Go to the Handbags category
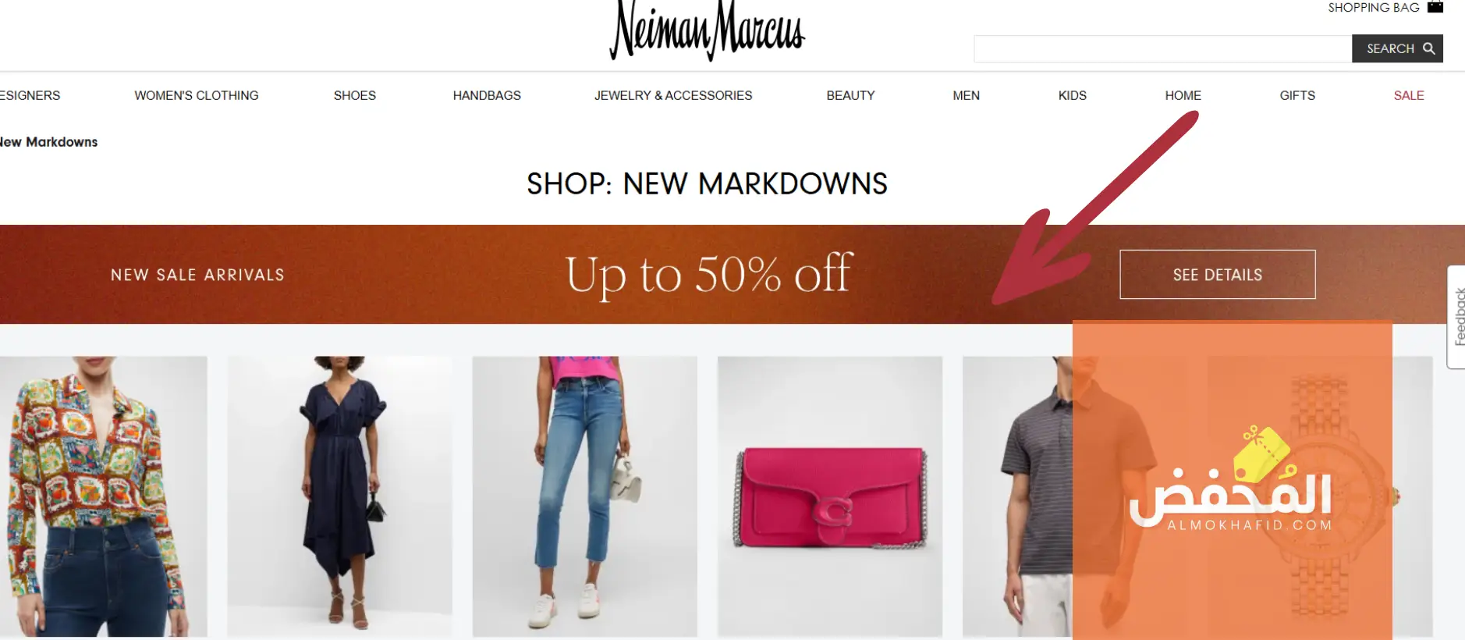 click(x=487, y=95)
